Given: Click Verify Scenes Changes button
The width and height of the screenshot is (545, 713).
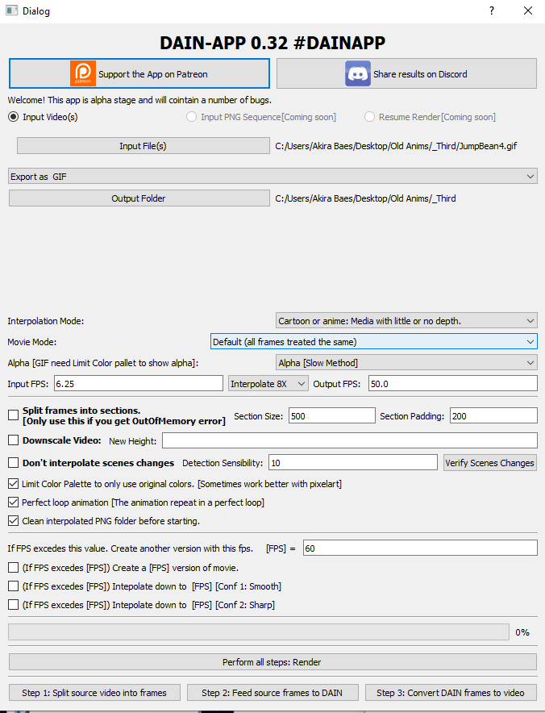Looking at the screenshot, I should [x=489, y=463].
